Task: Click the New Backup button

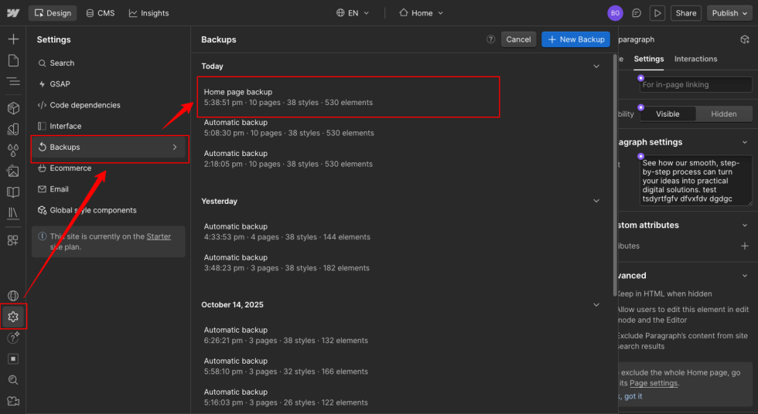Action: tap(575, 39)
